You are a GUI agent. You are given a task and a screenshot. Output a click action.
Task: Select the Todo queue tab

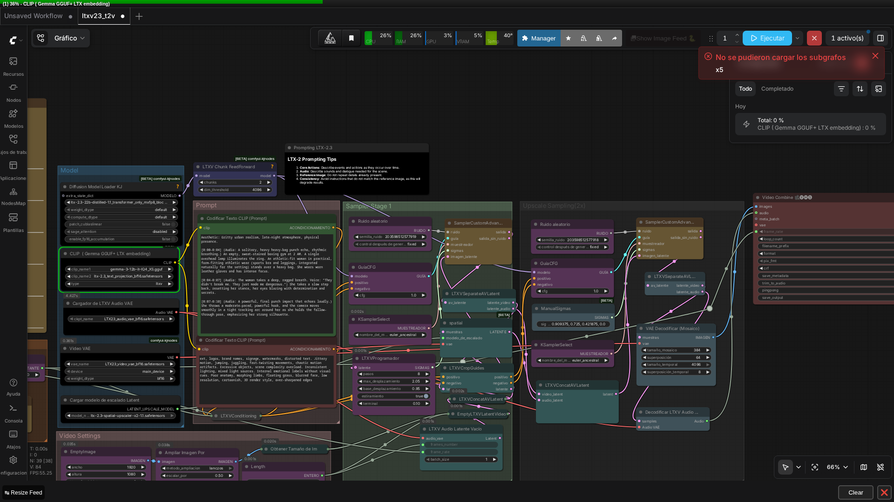coord(745,89)
